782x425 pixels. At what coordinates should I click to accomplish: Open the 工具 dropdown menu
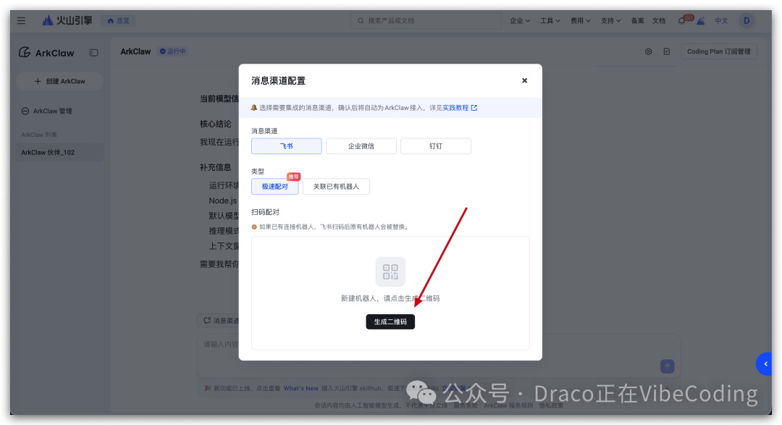click(550, 20)
